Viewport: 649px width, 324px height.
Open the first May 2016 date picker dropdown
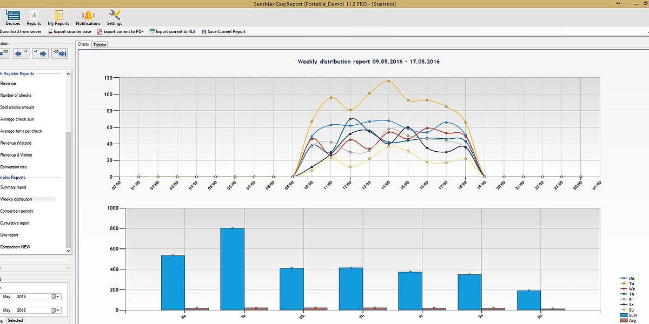[x=56, y=296]
